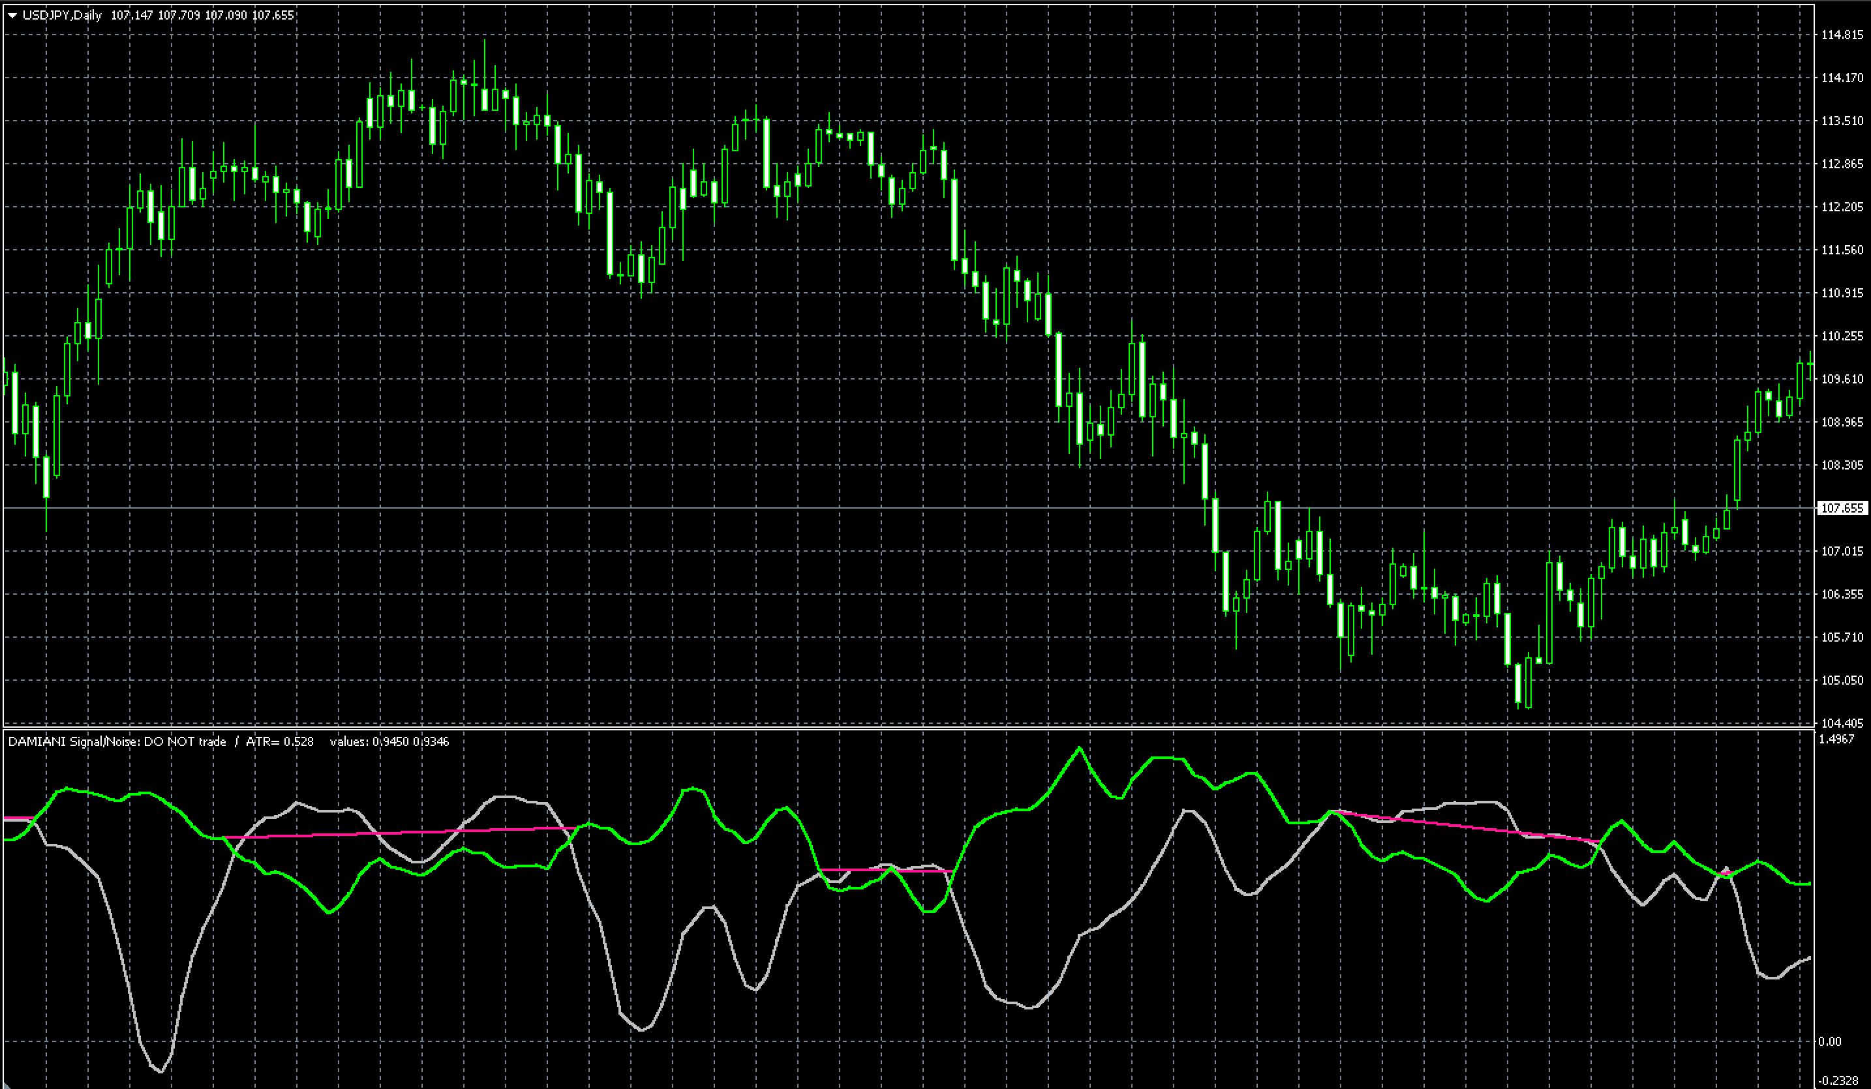This screenshot has width=1871, height=1089.
Task: Click the 109.610 price axis label
Action: pyautogui.click(x=1842, y=380)
